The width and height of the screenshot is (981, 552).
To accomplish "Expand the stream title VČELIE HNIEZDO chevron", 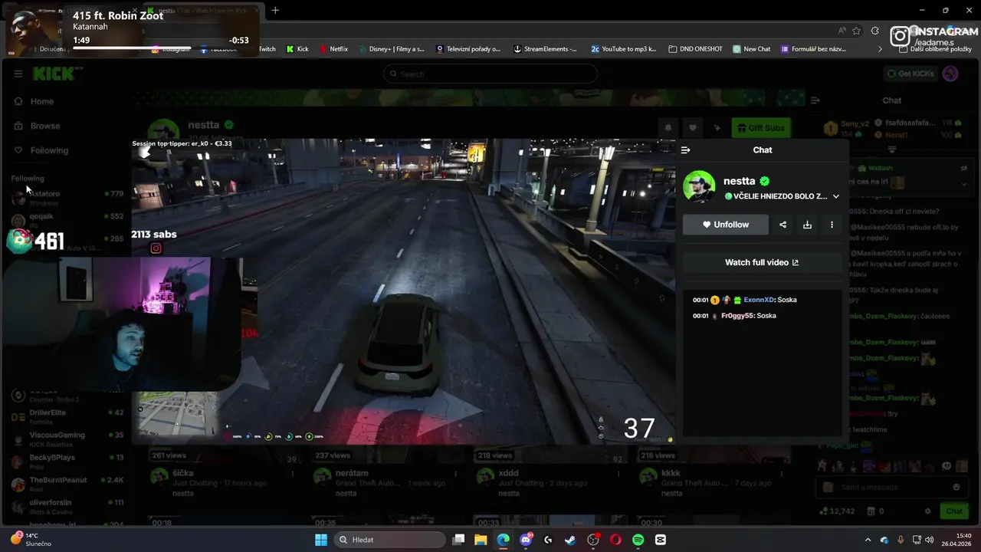I will click(x=836, y=196).
